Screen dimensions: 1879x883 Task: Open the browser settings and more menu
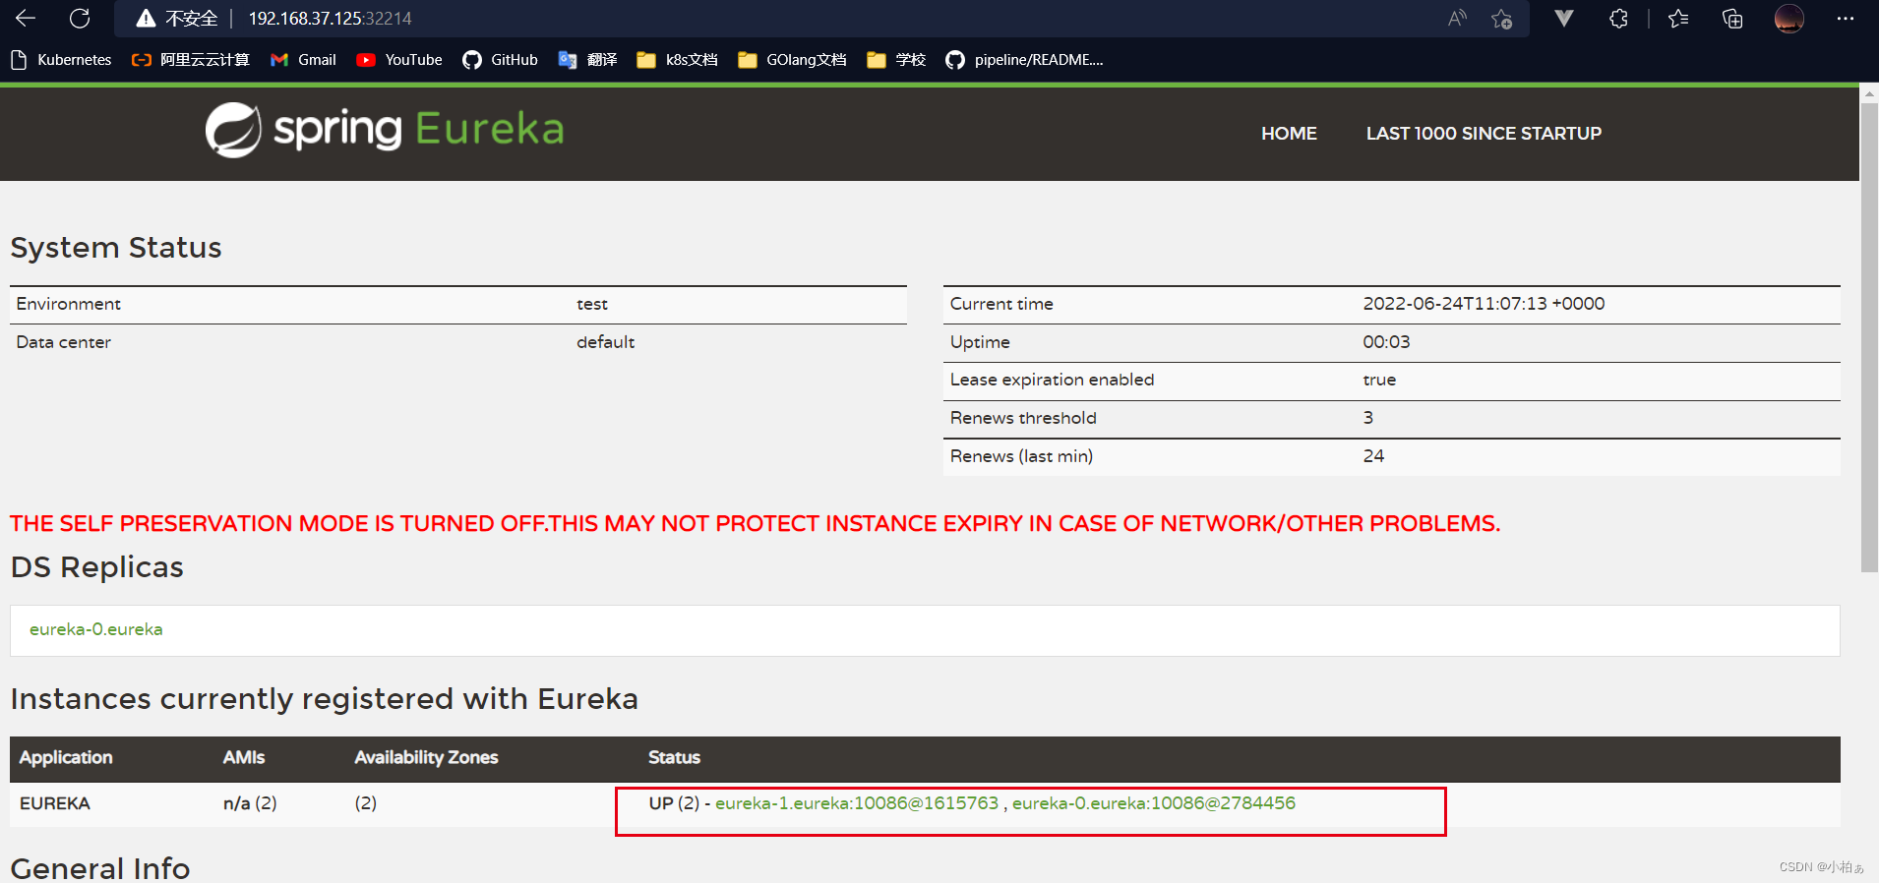(1845, 18)
